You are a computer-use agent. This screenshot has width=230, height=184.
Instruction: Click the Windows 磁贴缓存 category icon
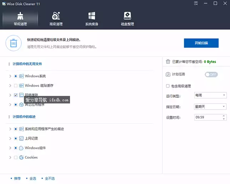click(21, 86)
